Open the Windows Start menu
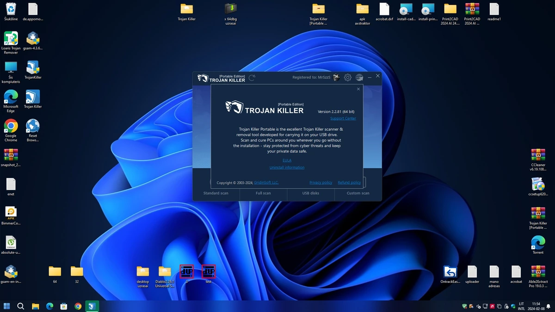555x312 pixels. (7, 306)
